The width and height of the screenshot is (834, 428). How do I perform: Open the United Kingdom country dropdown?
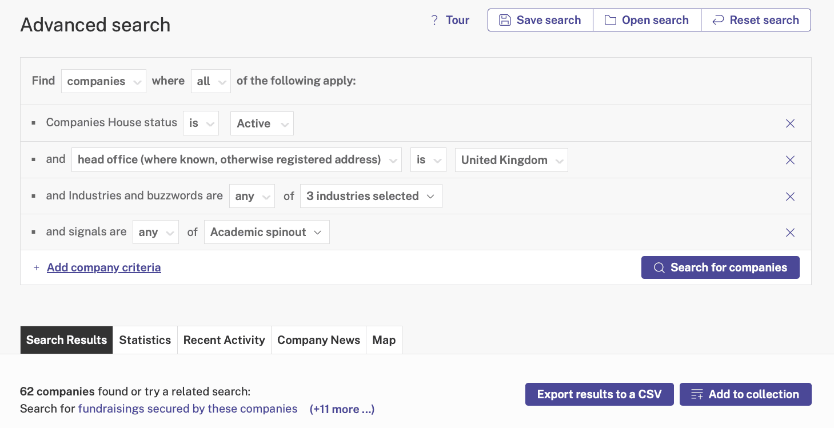[512, 160]
